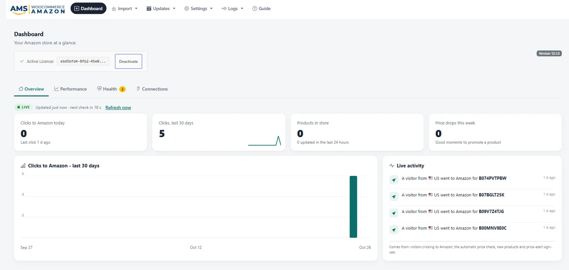Image resolution: width=569 pixels, height=270 pixels.
Task: Click the Clicks last 30 days value 5
Action: [162, 134]
